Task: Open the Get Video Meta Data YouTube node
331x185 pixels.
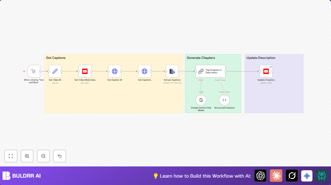Action: 85,71
